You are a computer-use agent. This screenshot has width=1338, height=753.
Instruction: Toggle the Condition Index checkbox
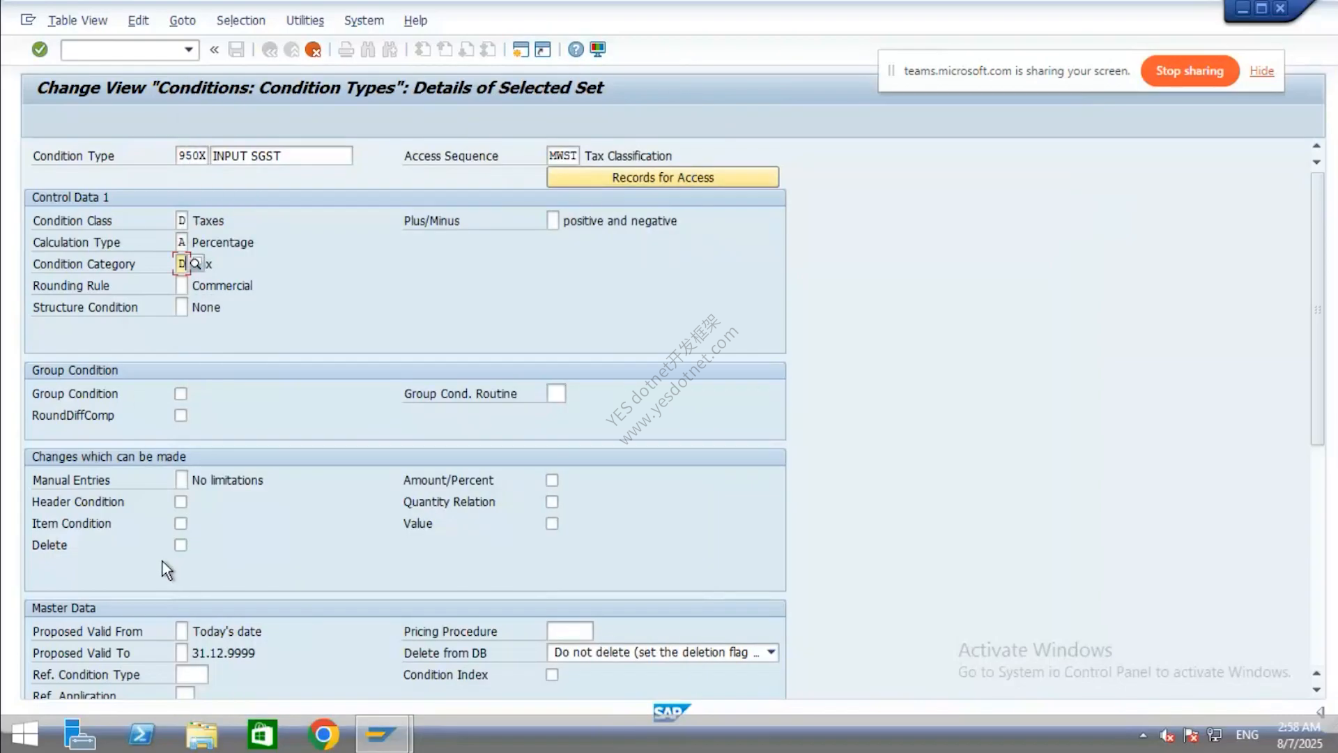[x=552, y=675]
